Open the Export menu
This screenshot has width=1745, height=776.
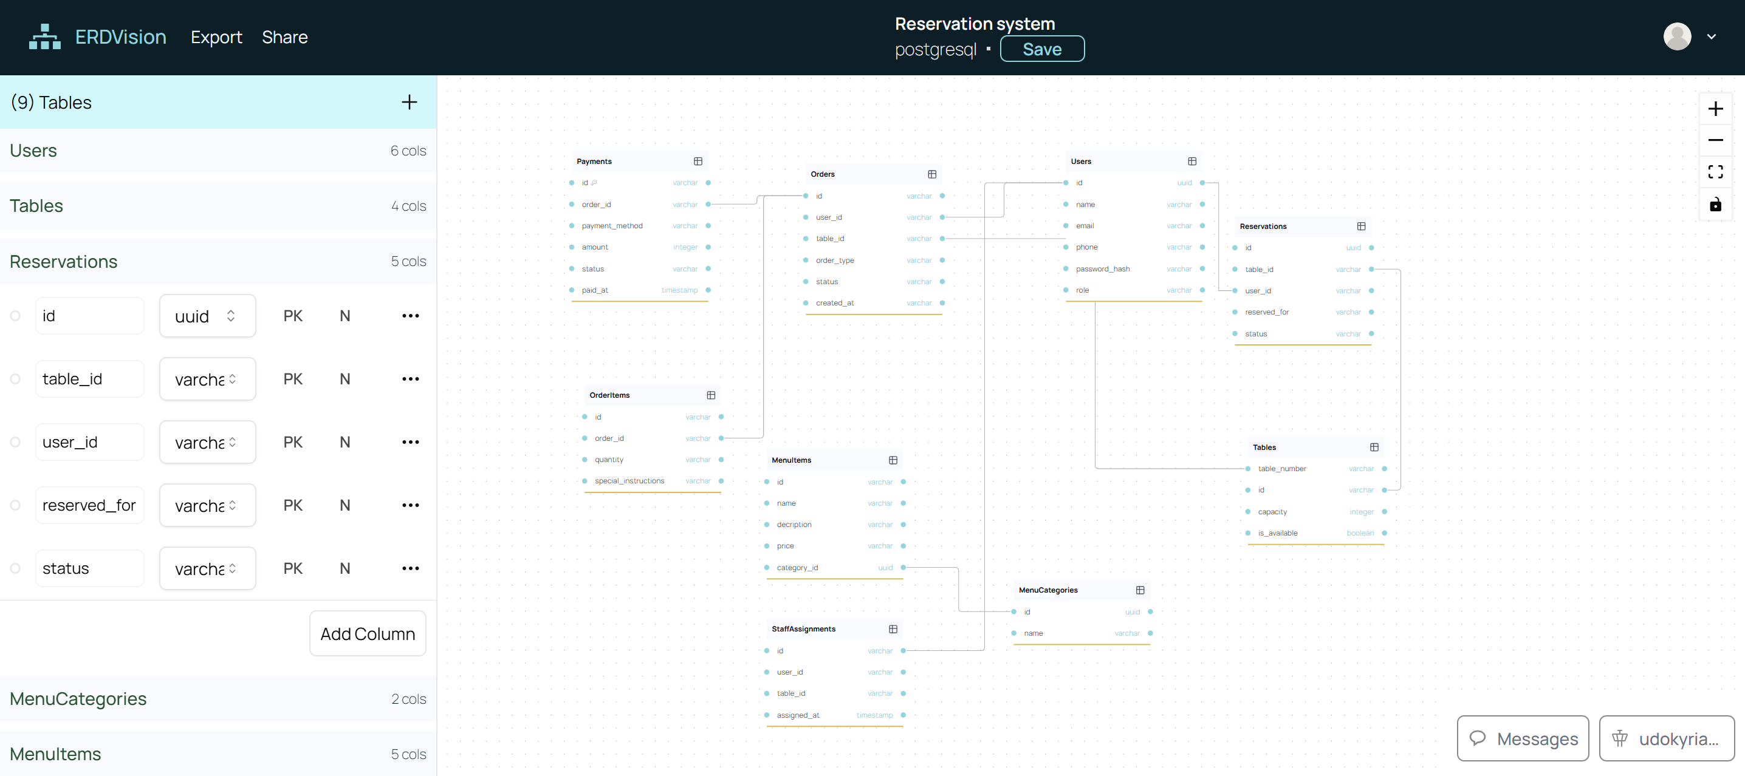[216, 37]
